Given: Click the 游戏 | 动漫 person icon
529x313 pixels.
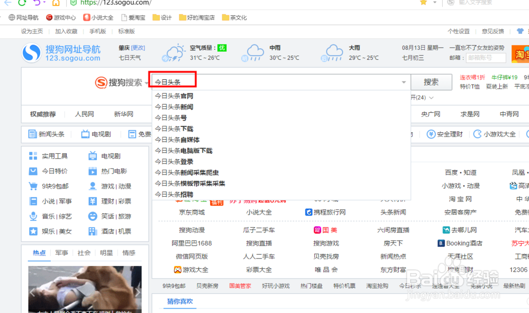Looking at the screenshot, I should [x=93, y=186].
